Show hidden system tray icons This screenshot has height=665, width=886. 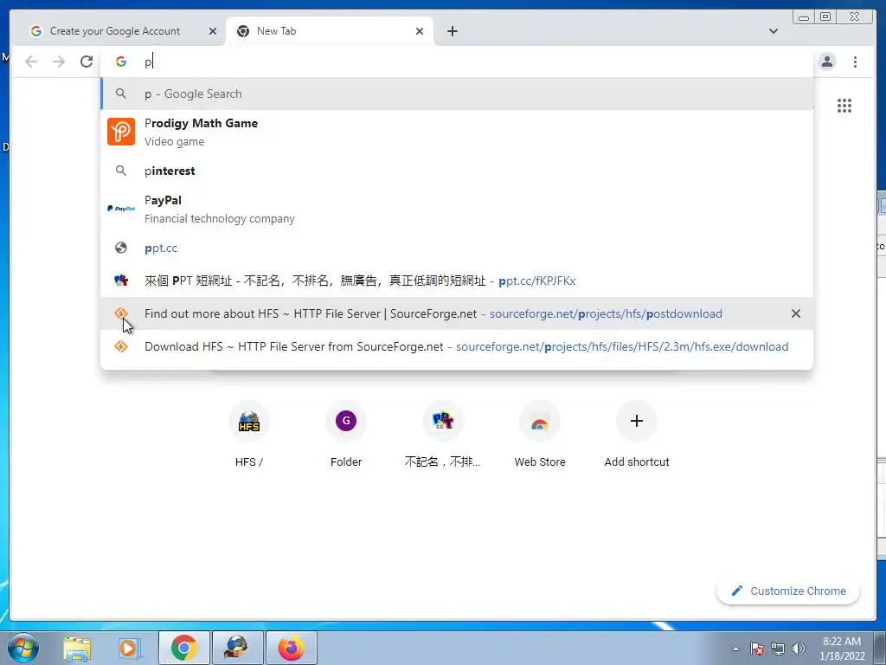(x=735, y=649)
